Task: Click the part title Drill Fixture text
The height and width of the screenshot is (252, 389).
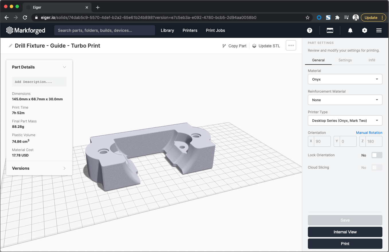Action: click(57, 46)
